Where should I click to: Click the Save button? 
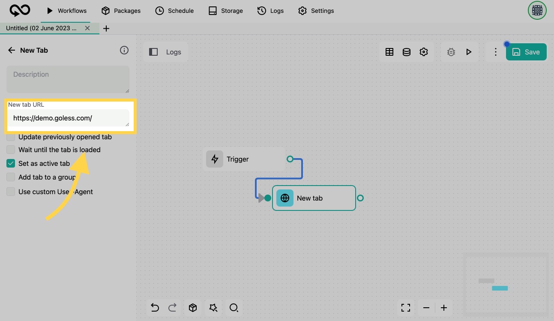point(526,52)
